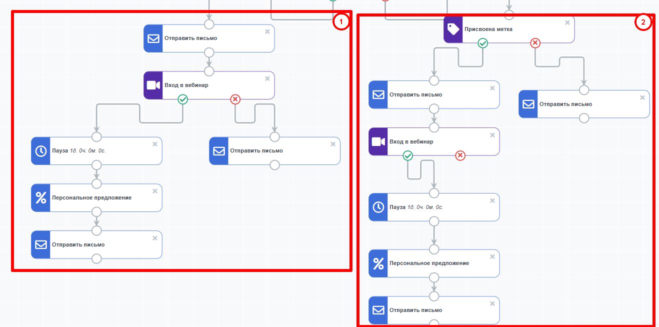659x327 pixels.
Task: Click output port of Отправить письмо on Присвоена метка red-cross branch
Action: click(584, 118)
